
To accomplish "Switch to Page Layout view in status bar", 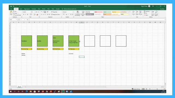I will pos(147,89).
